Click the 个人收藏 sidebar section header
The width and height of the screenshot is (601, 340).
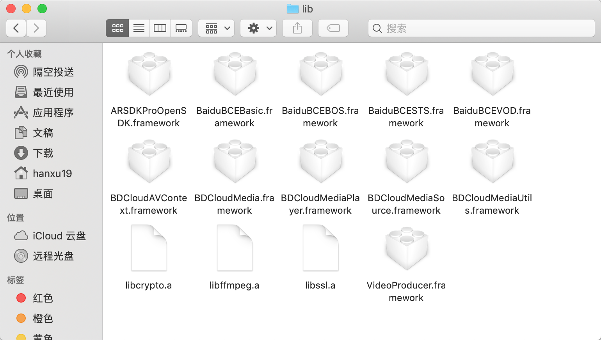[x=24, y=54]
